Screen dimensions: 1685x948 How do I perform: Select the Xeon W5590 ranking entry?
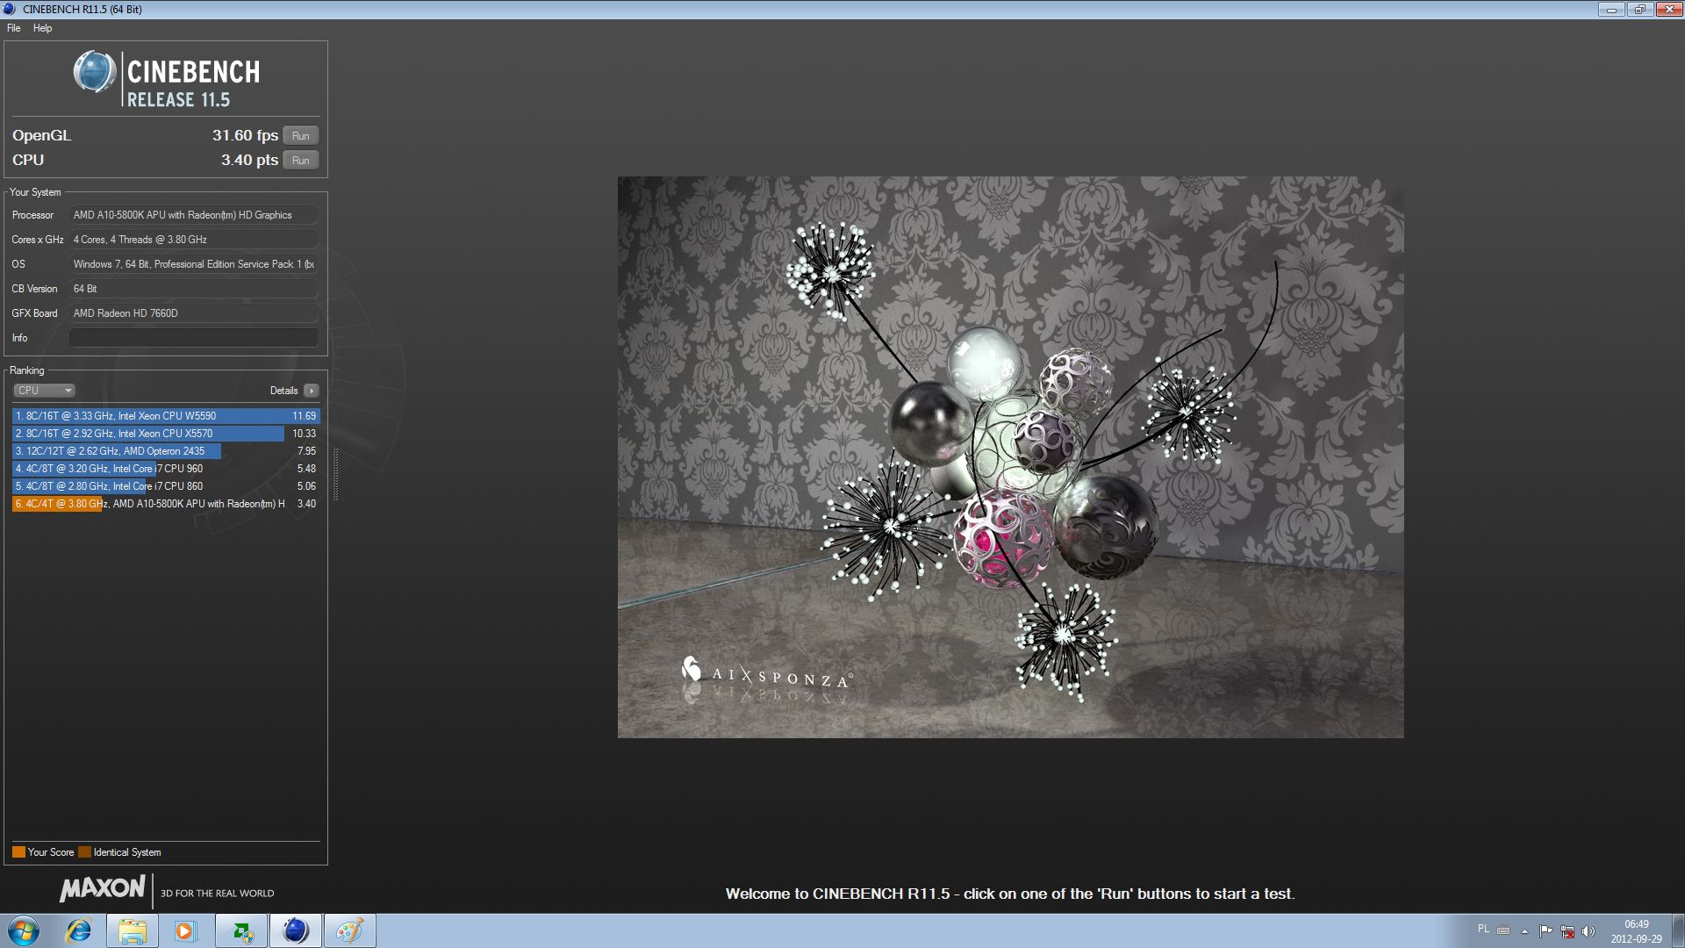click(x=165, y=416)
